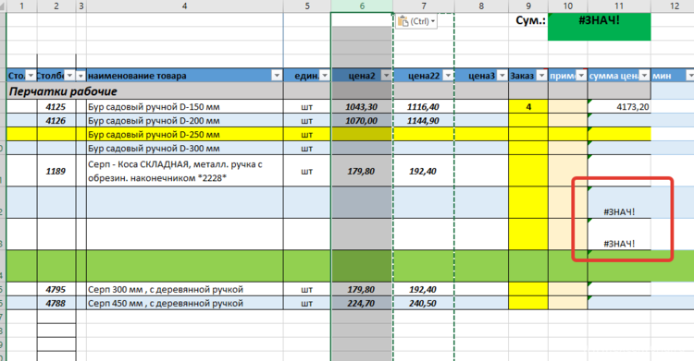Select sum cell 4173,20
This screenshot has height=361, width=694.
click(619, 106)
